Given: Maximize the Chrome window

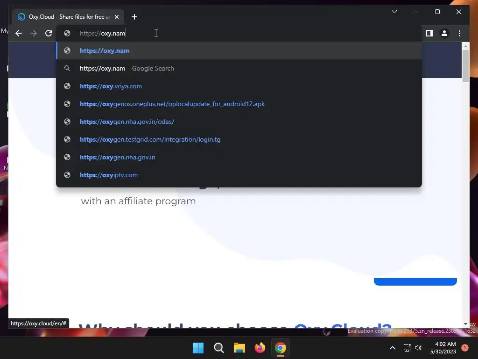Looking at the screenshot, I should click(437, 12).
